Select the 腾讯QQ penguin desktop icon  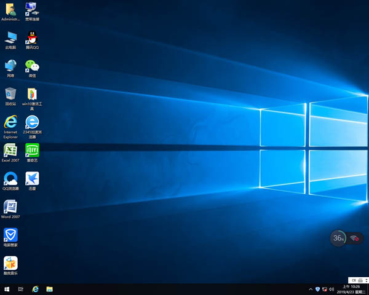(32, 37)
